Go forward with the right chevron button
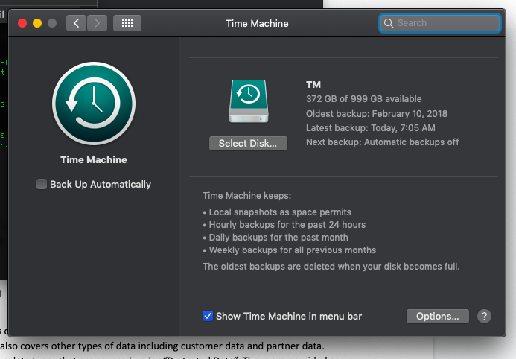The height and width of the screenshot is (359, 516). click(97, 23)
